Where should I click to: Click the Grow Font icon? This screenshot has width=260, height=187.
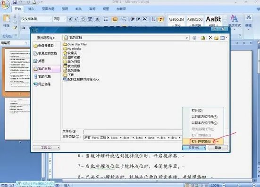tap(70, 19)
